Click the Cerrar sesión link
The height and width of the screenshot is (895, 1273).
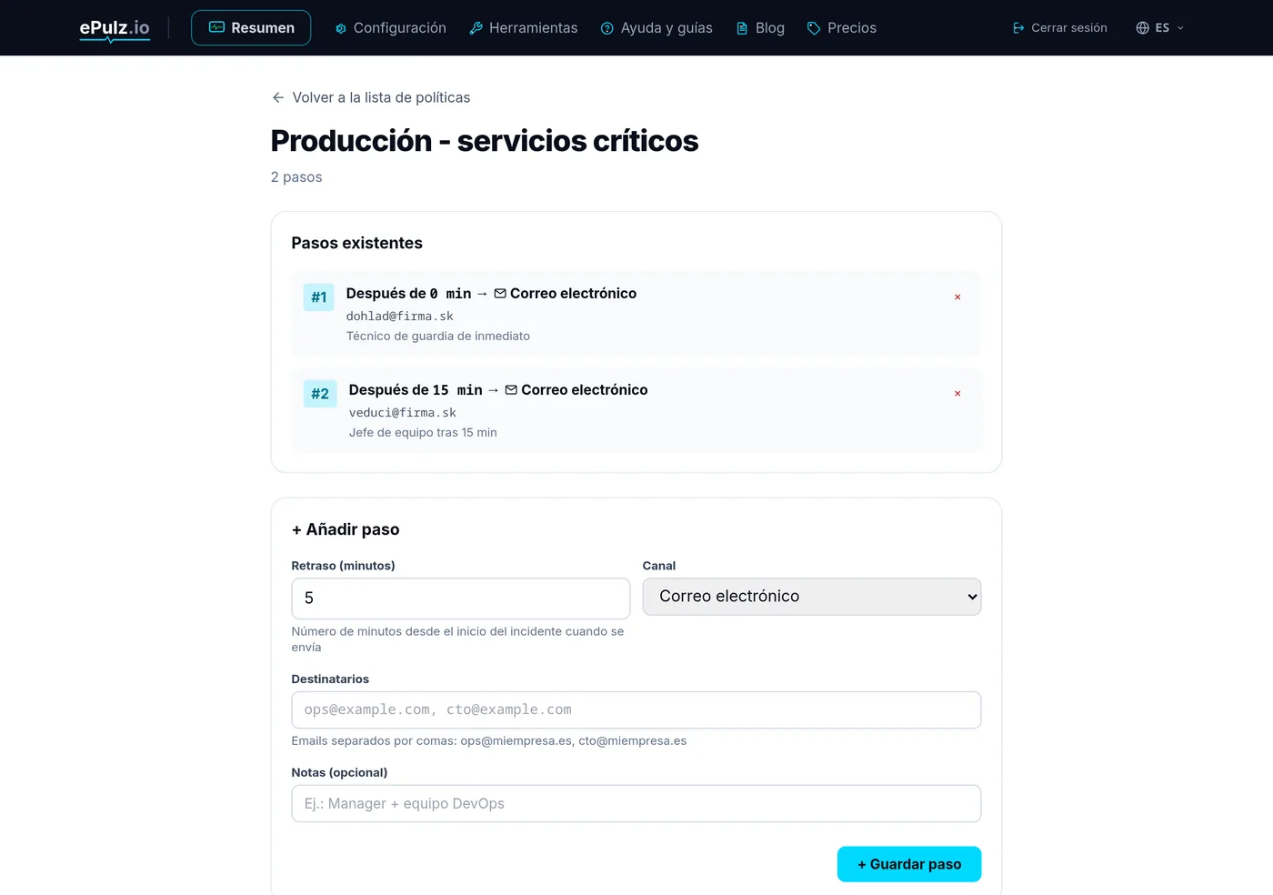(x=1059, y=28)
